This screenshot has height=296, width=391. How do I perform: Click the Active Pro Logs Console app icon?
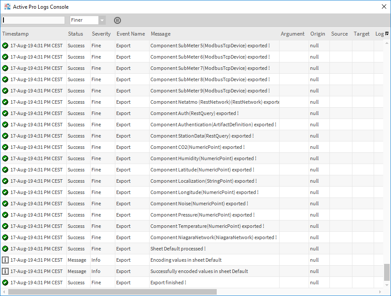(7, 7)
